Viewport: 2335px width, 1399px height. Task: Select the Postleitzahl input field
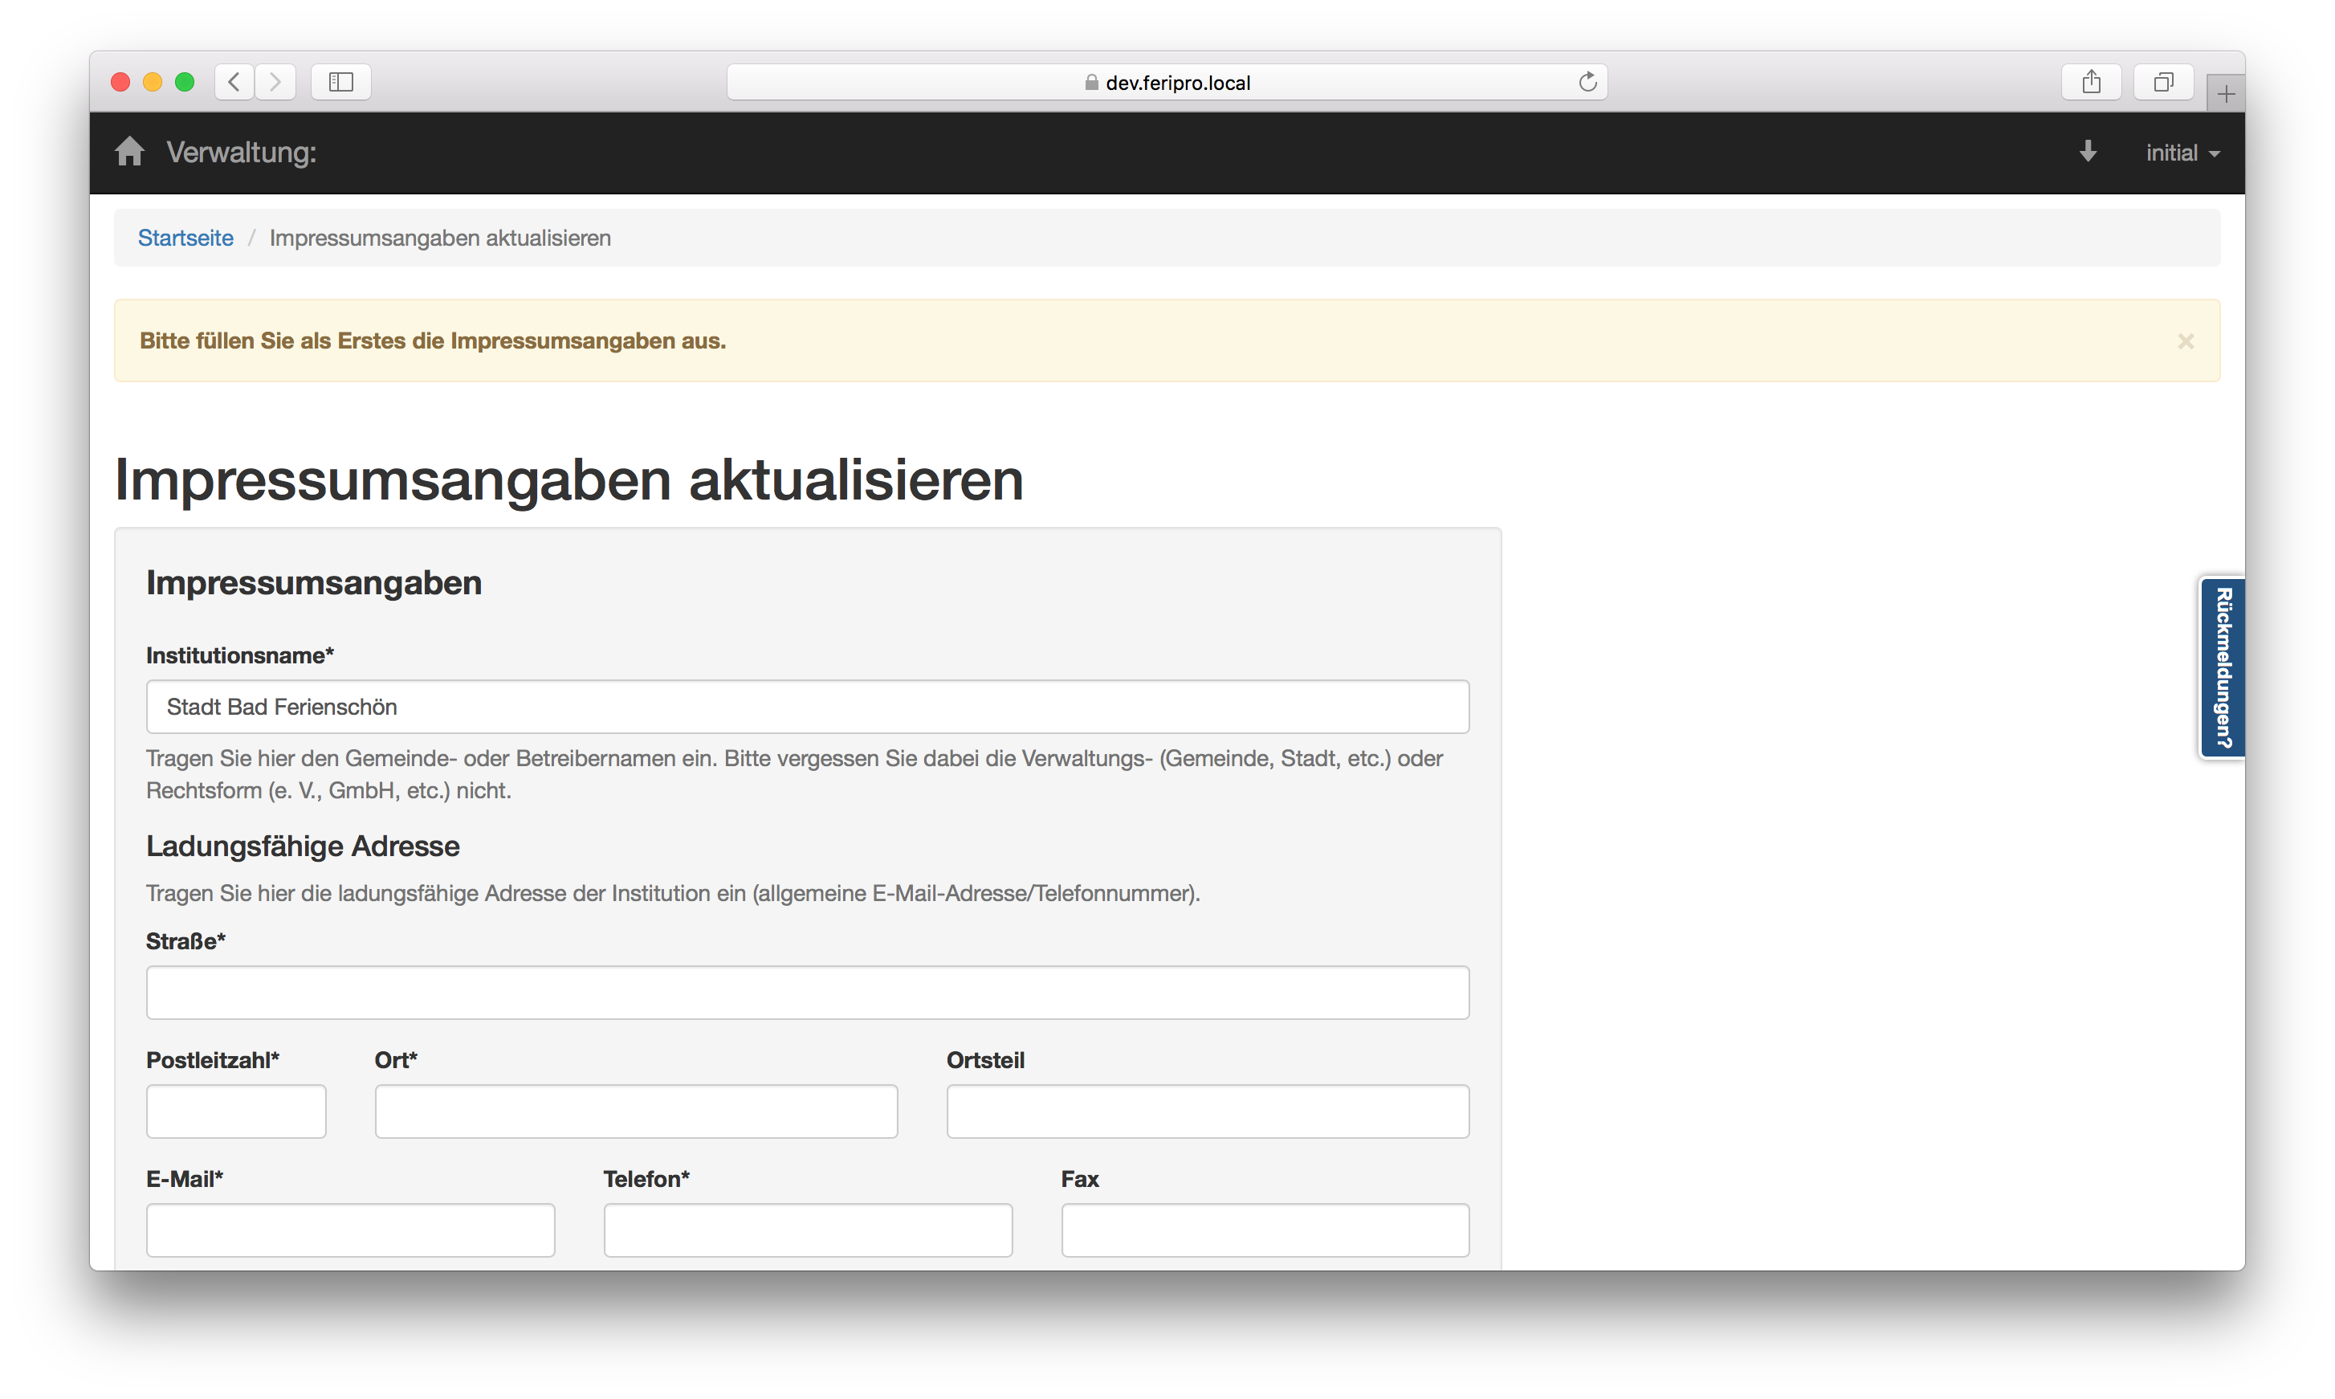click(235, 1111)
